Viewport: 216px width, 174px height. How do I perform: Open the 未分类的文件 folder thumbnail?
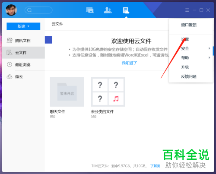(108, 92)
